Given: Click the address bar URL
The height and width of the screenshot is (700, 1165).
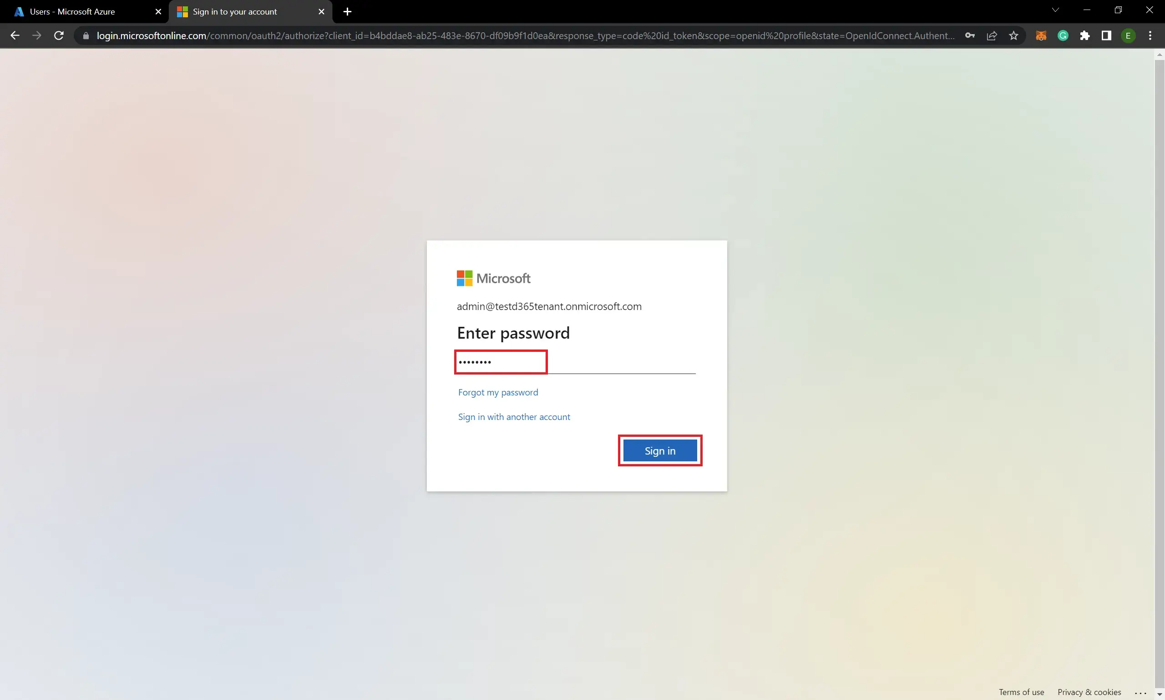Looking at the screenshot, I should click(x=526, y=36).
